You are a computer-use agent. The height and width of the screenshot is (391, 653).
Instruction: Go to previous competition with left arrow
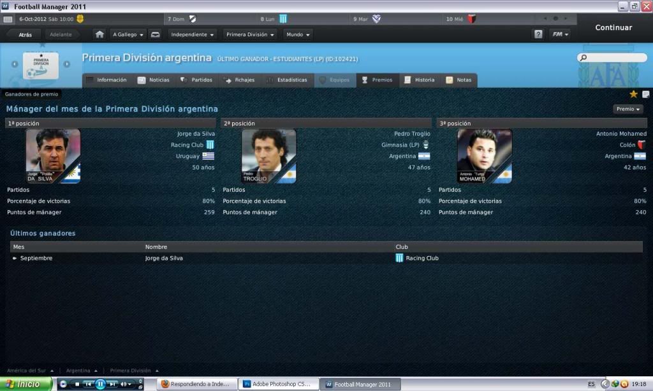click(15, 64)
